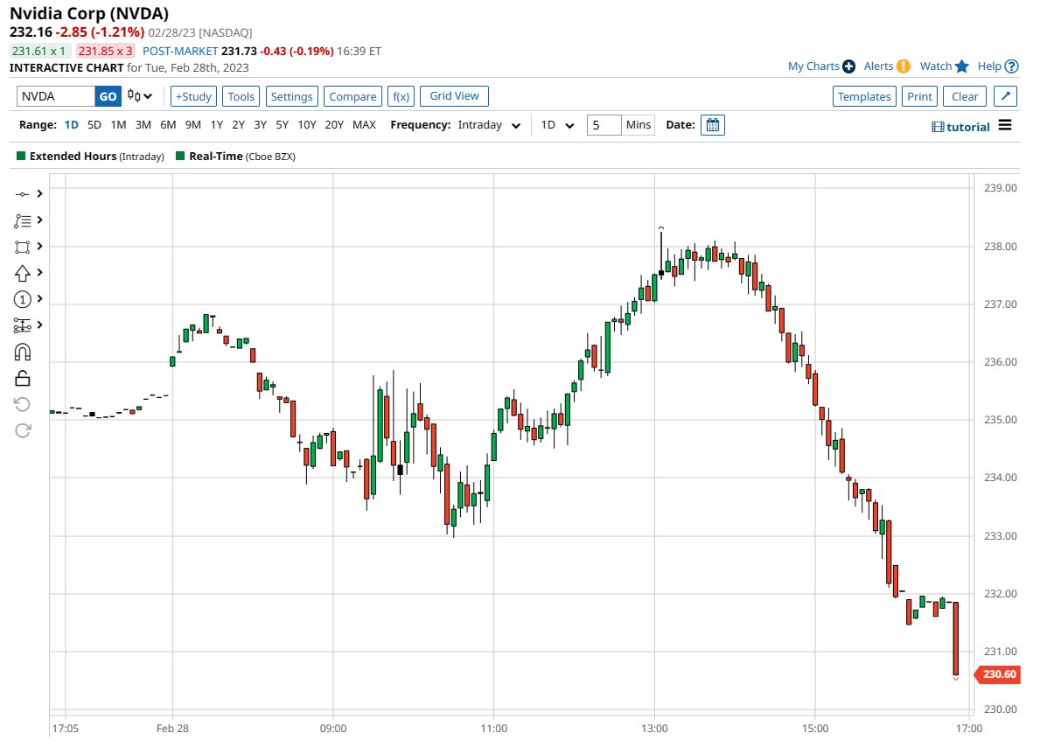The height and width of the screenshot is (747, 1040).
Task: Expand the measure tool options chevron
Action: pos(39,325)
